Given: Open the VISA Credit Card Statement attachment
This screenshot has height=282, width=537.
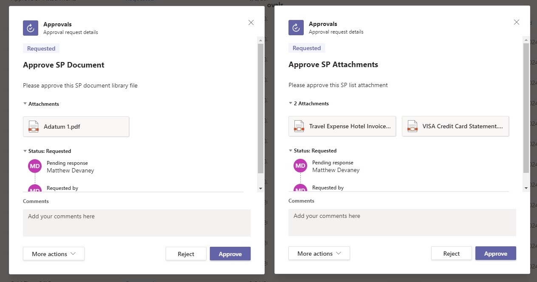Looking at the screenshot, I should tap(455, 126).
